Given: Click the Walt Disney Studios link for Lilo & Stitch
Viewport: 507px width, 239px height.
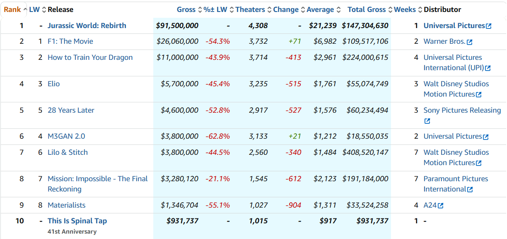Looking at the screenshot, I should (456, 152).
